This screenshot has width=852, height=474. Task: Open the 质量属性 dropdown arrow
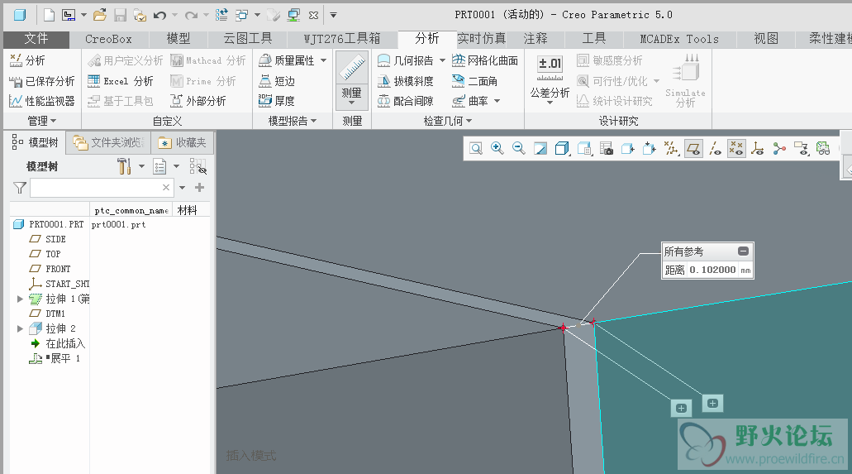tap(323, 60)
